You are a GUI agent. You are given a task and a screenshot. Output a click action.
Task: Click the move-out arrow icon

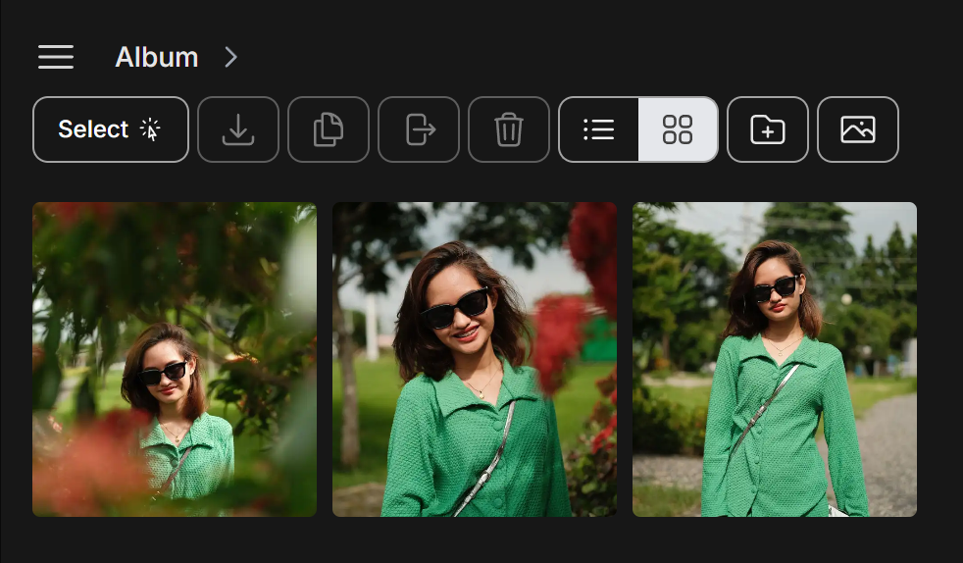click(x=419, y=129)
